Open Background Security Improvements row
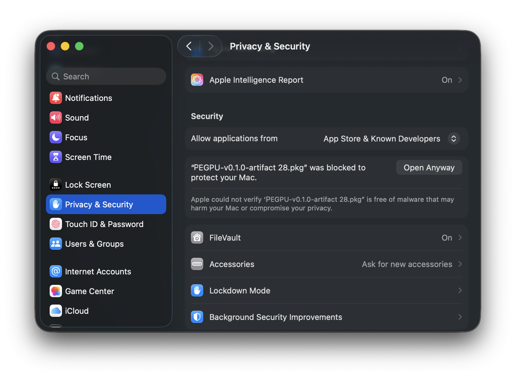515x371 pixels. tap(326, 317)
